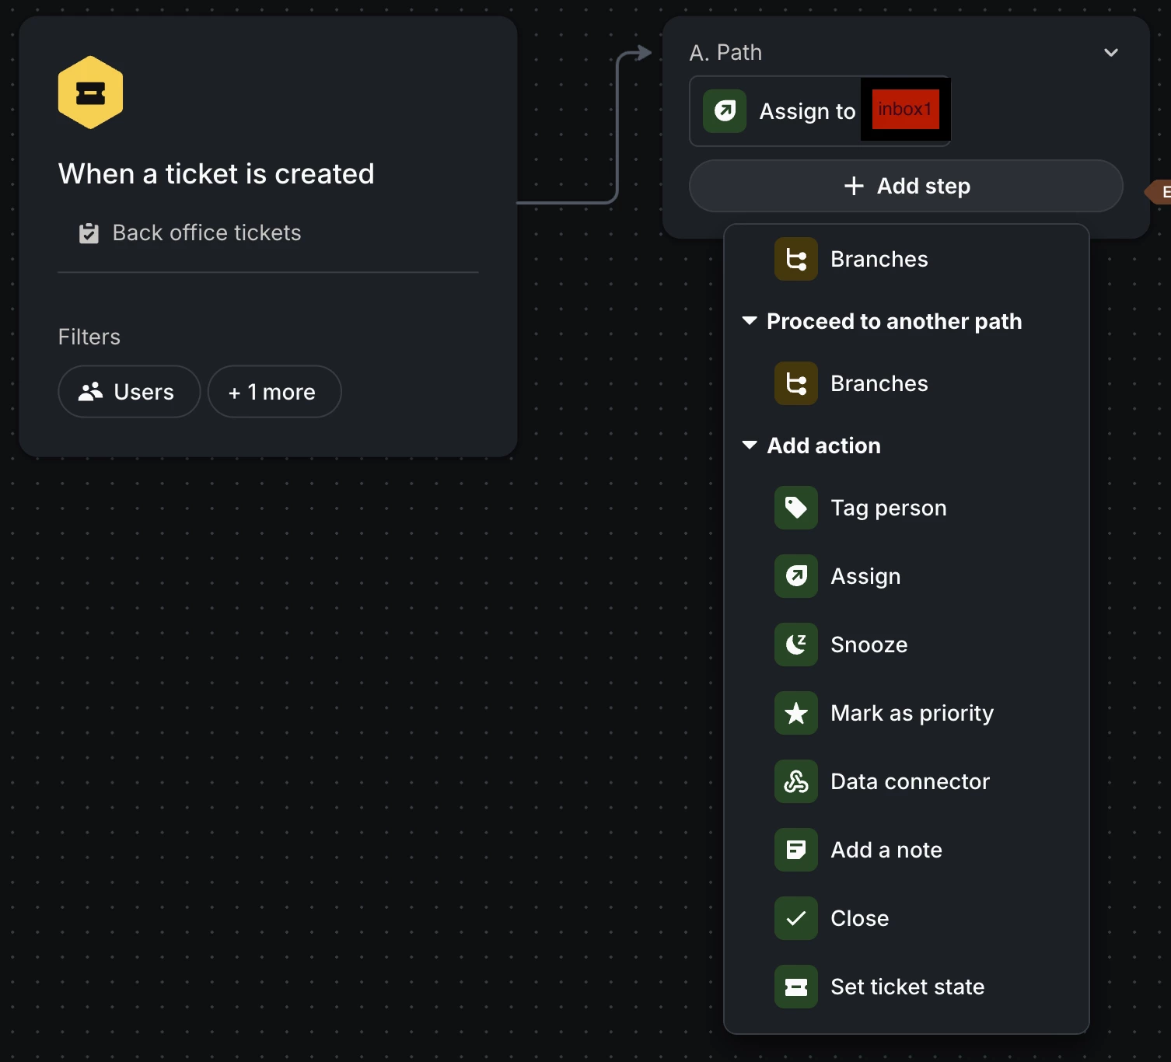Click the green Assign to step icon
The width and height of the screenshot is (1171, 1062).
[x=725, y=111]
